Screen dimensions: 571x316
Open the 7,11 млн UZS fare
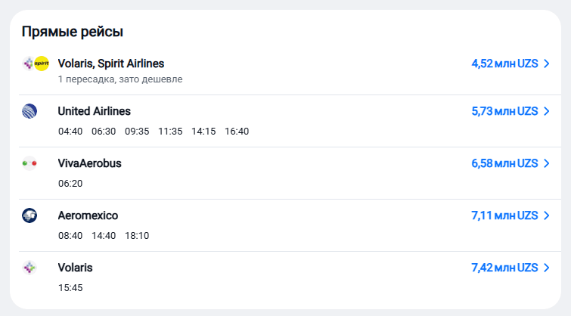click(504, 215)
